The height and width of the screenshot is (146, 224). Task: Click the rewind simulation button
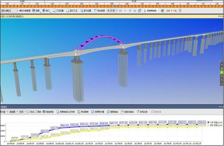(x=121, y=10)
